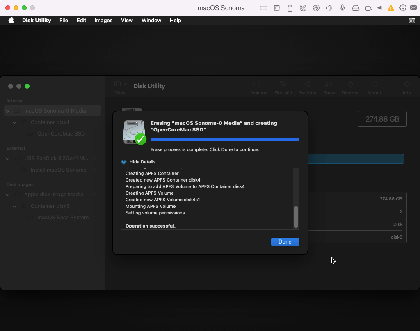Open the Images menu

click(103, 21)
